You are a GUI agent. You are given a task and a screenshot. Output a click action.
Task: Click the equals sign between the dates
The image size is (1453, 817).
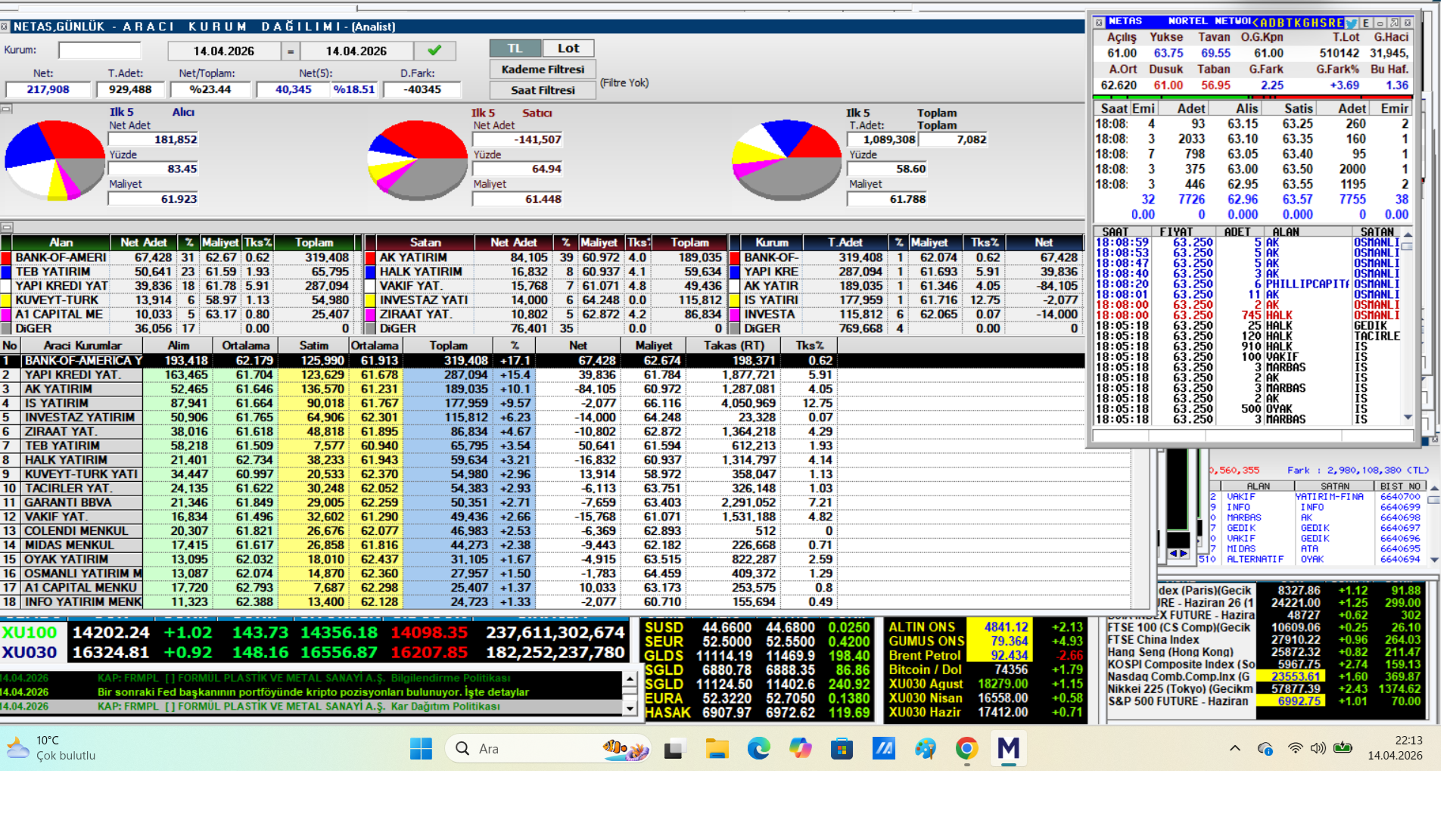[290, 51]
